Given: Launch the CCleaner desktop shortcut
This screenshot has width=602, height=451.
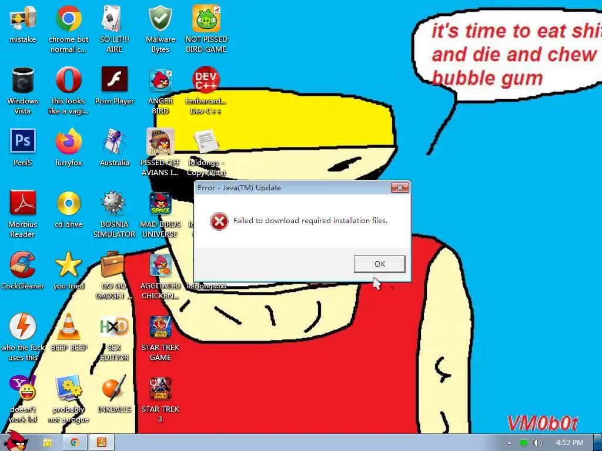Looking at the screenshot, I should (23, 271).
